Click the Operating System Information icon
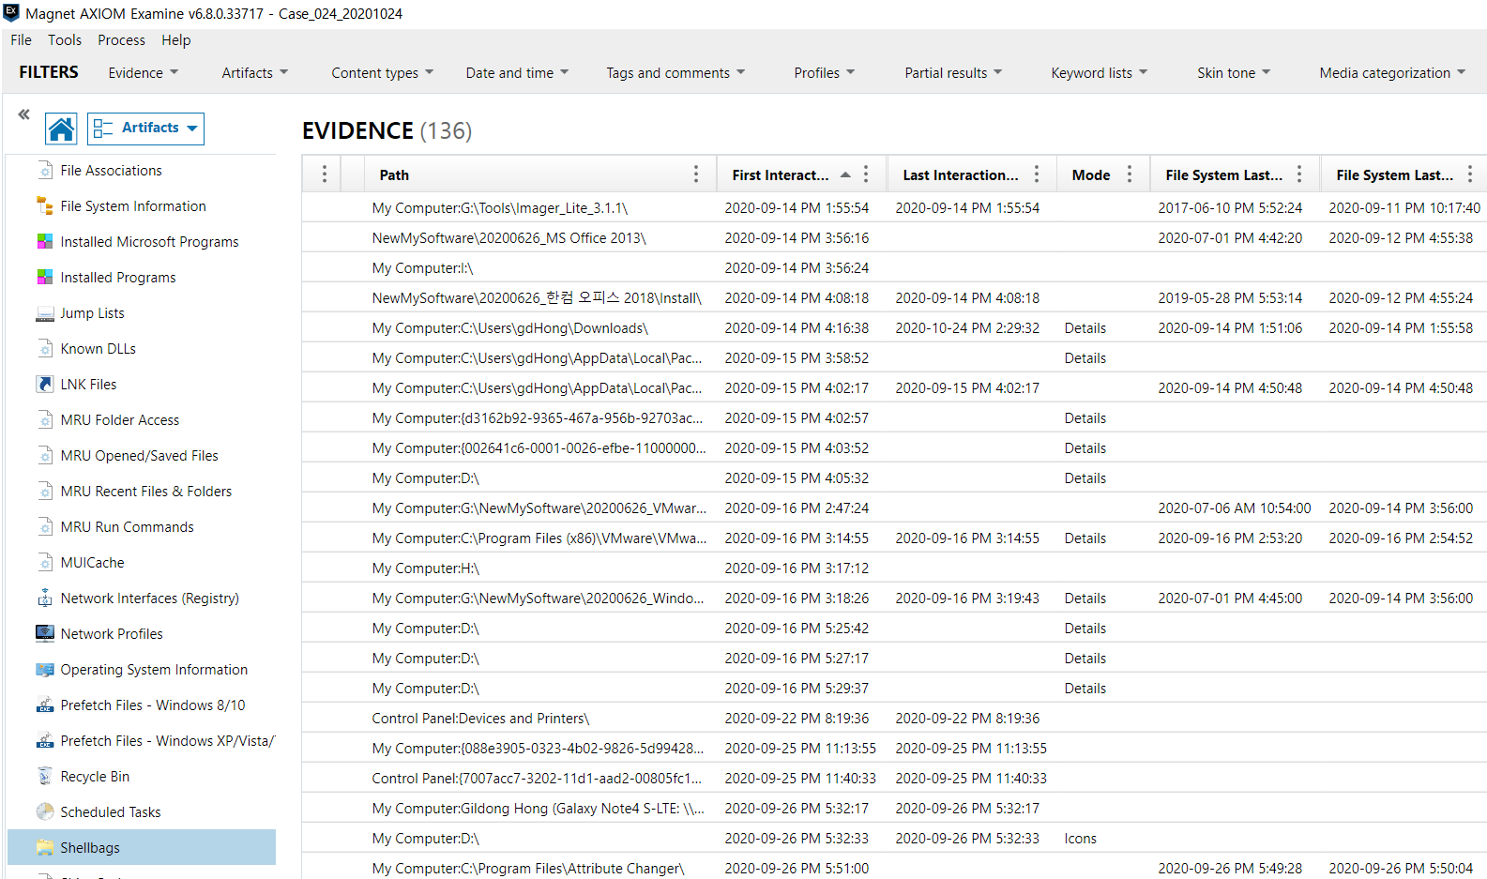The height and width of the screenshot is (879, 1487). pyautogui.click(x=45, y=669)
